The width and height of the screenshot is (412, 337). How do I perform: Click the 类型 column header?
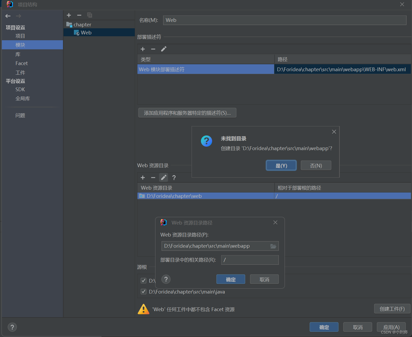pyautogui.click(x=206, y=59)
